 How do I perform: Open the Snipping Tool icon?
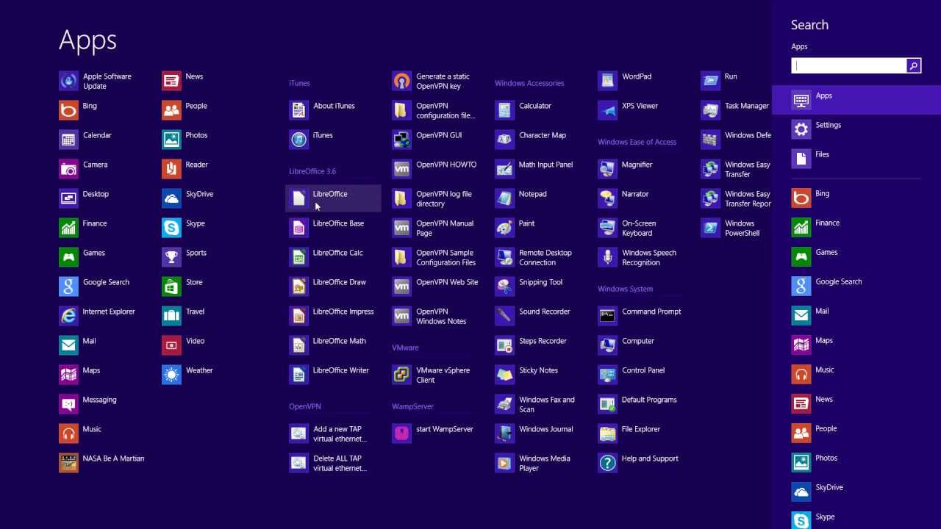504,287
